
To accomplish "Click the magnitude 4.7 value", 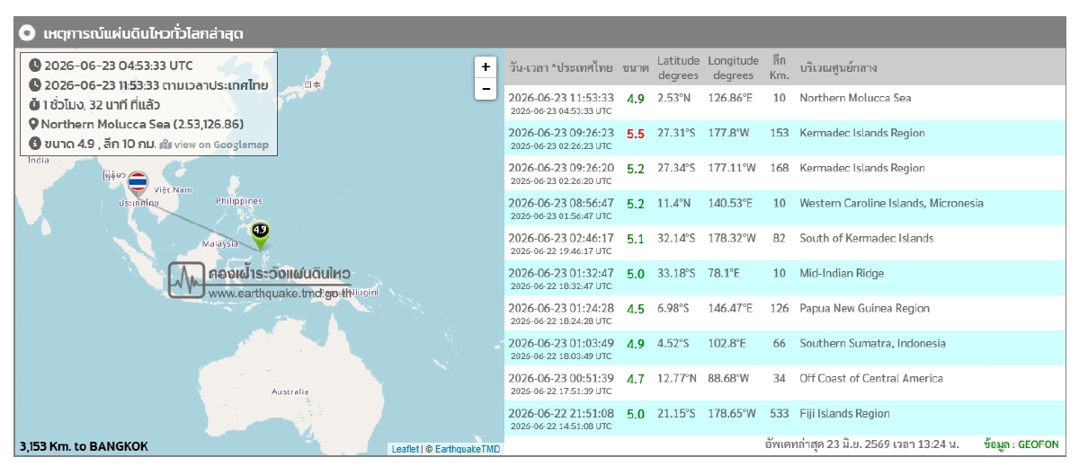I will click(636, 379).
